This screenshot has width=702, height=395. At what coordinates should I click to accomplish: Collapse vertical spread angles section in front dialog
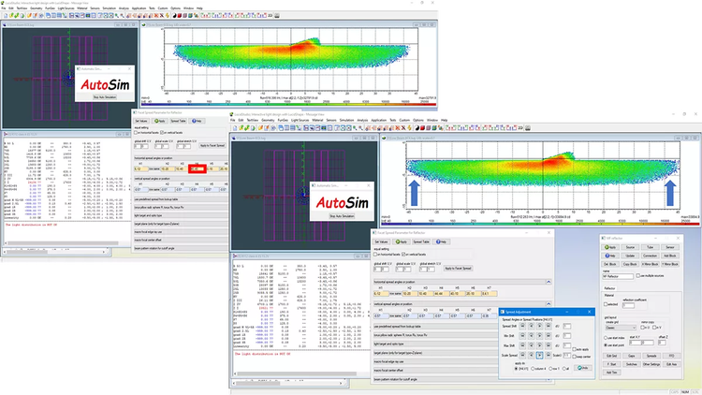[x=548, y=303]
